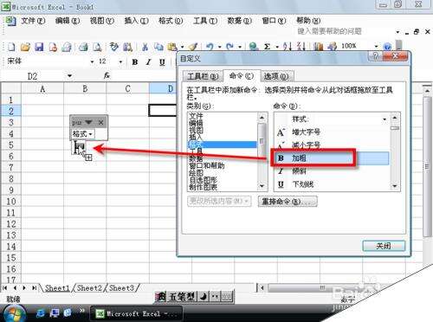The height and width of the screenshot is (322, 433).
Task: Toggle Bold in formatting toolbar
Action: coord(135,62)
